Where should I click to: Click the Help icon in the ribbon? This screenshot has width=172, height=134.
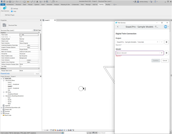click(11, 11)
